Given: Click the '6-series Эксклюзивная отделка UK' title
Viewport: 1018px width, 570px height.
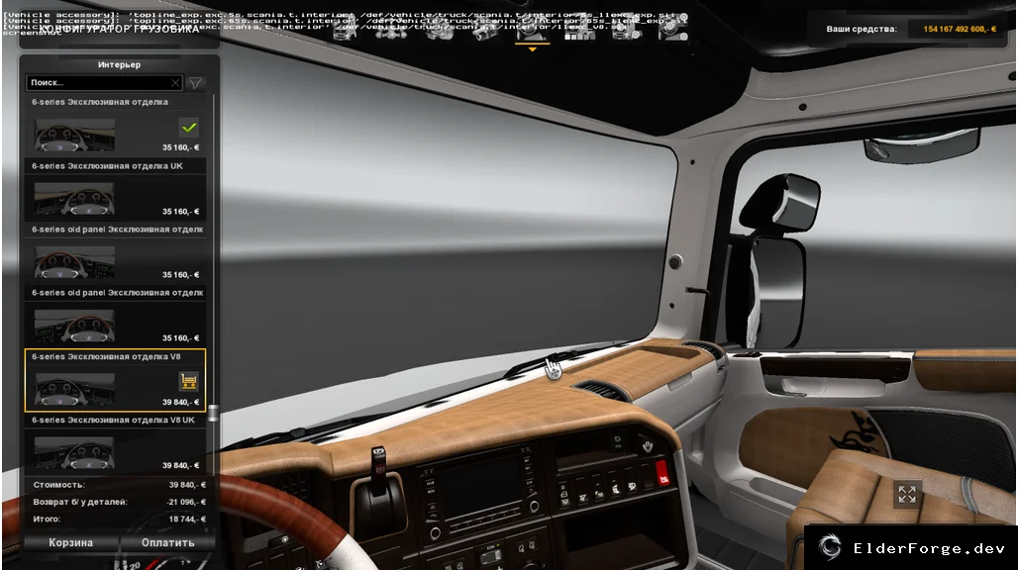Looking at the screenshot, I should pyautogui.click(x=107, y=166).
